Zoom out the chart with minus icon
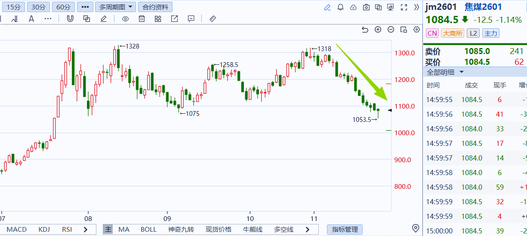The height and width of the screenshot is (236, 527). [391, 30]
